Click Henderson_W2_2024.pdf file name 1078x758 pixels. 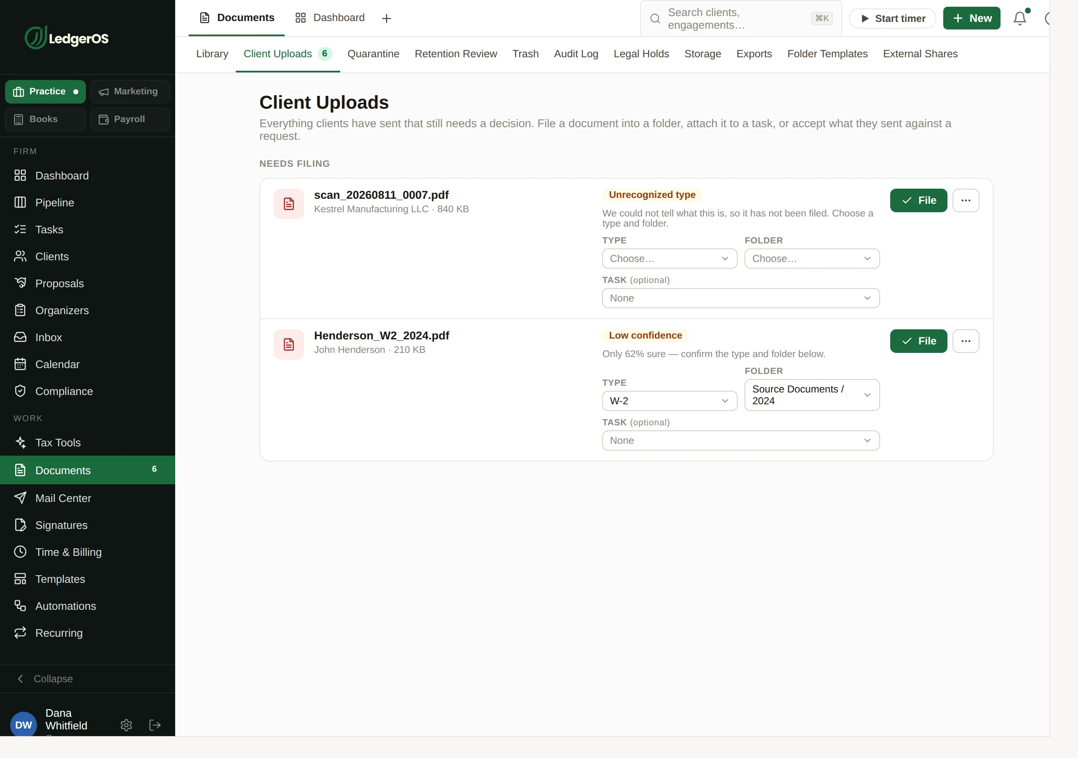381,336
